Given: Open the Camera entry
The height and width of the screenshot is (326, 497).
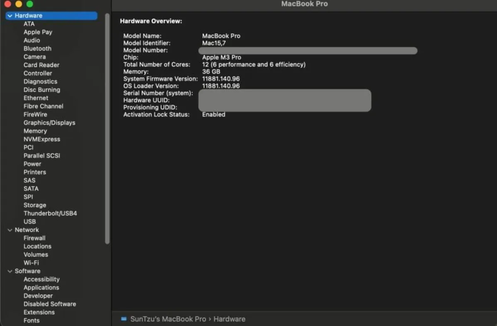Looking at the screenshot, I should 34,57.
